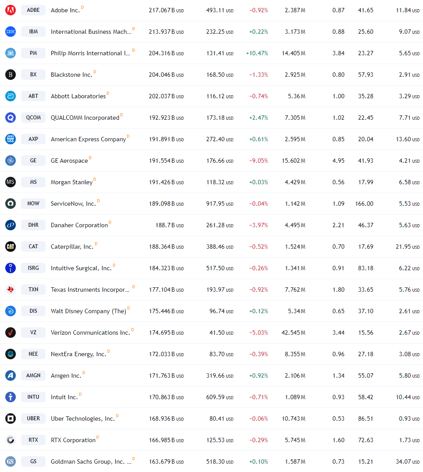Click the RTX Corporation logo icon
Screen dimensions: 423x472
11,440
